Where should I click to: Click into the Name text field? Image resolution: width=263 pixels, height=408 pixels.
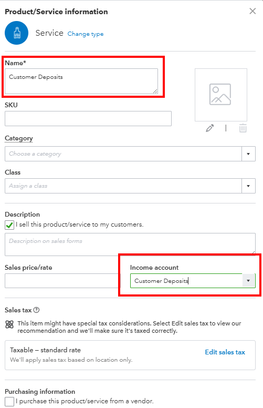(81, 81)
